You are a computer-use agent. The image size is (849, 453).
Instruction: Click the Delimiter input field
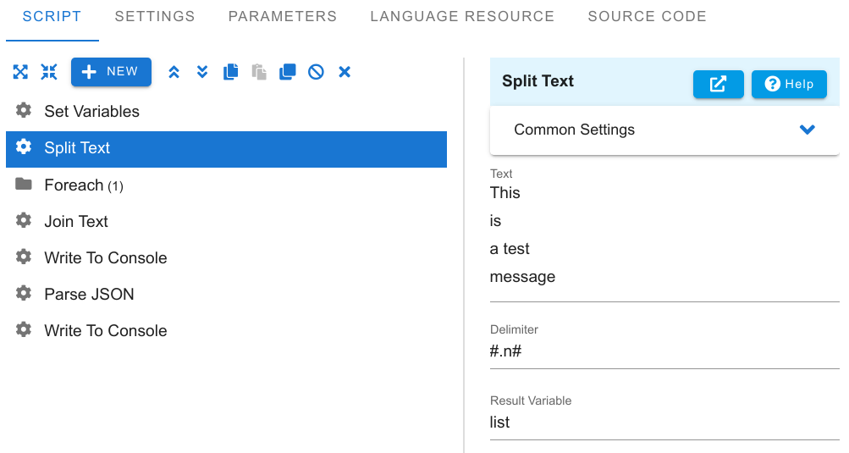pos(664,351)
